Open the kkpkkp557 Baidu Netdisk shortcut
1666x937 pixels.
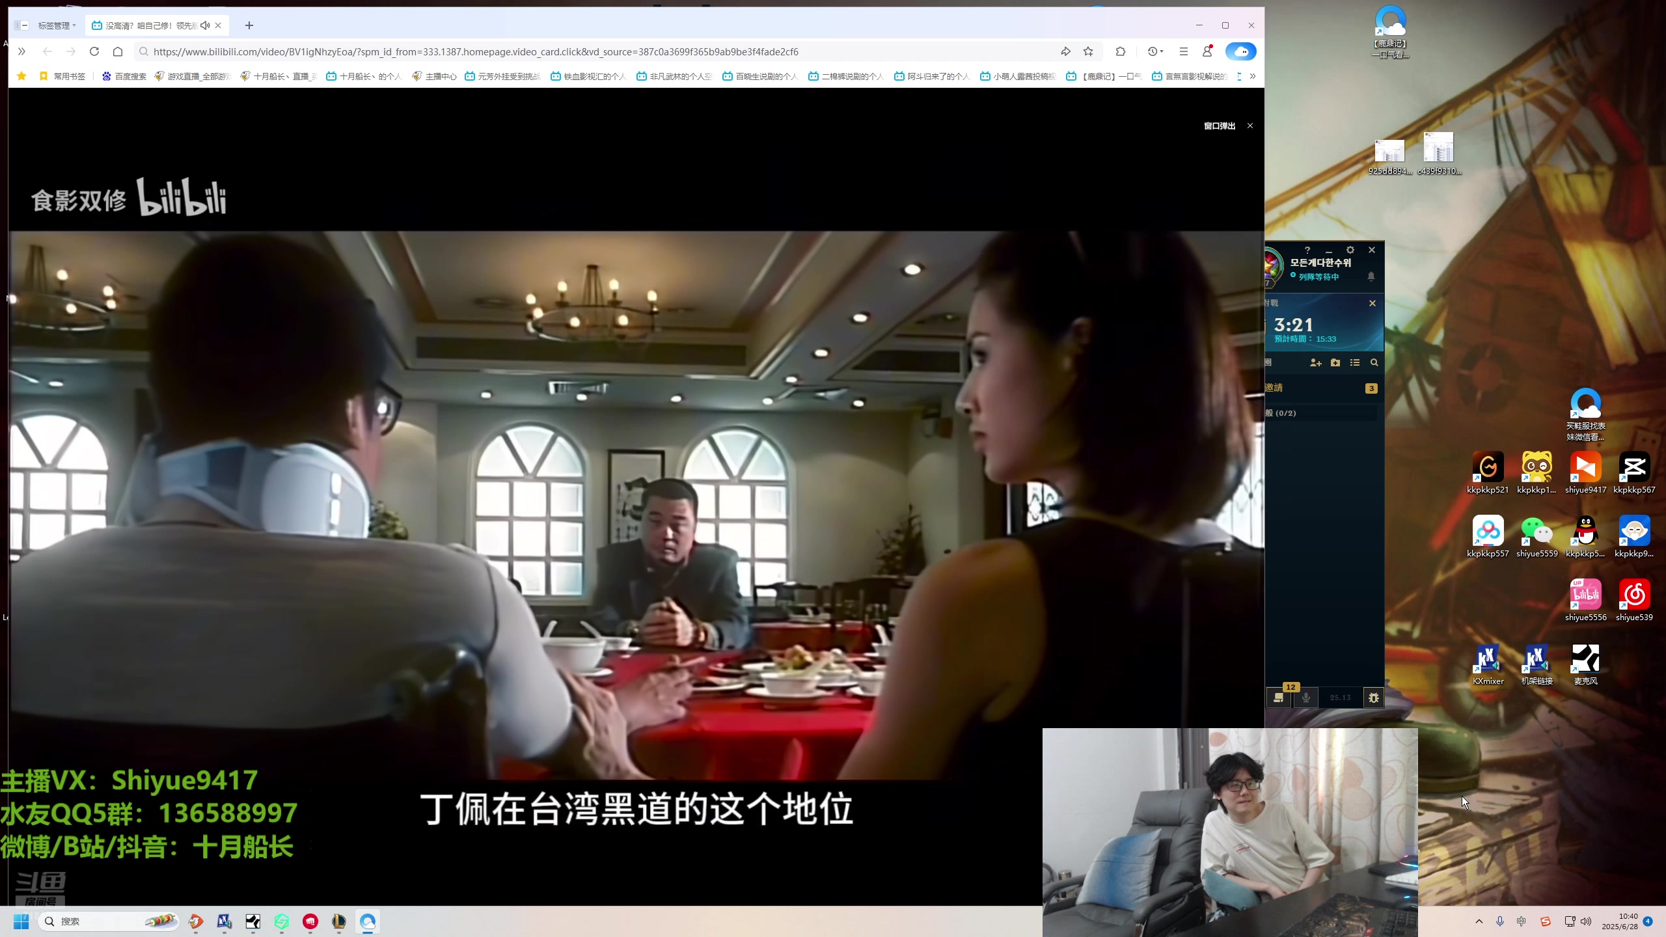pos(1488,536)
